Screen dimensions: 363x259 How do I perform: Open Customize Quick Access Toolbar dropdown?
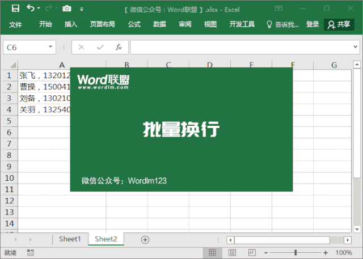pyautogui.click(x=82, y=9)
